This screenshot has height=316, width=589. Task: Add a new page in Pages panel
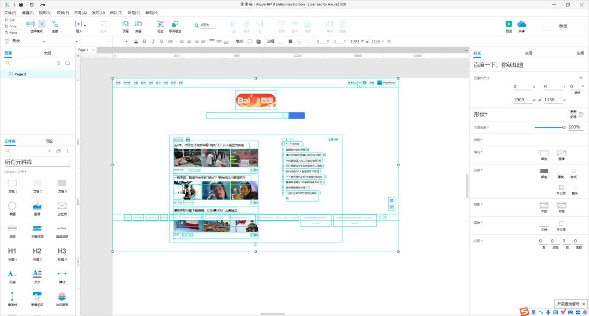coord(58,63)
